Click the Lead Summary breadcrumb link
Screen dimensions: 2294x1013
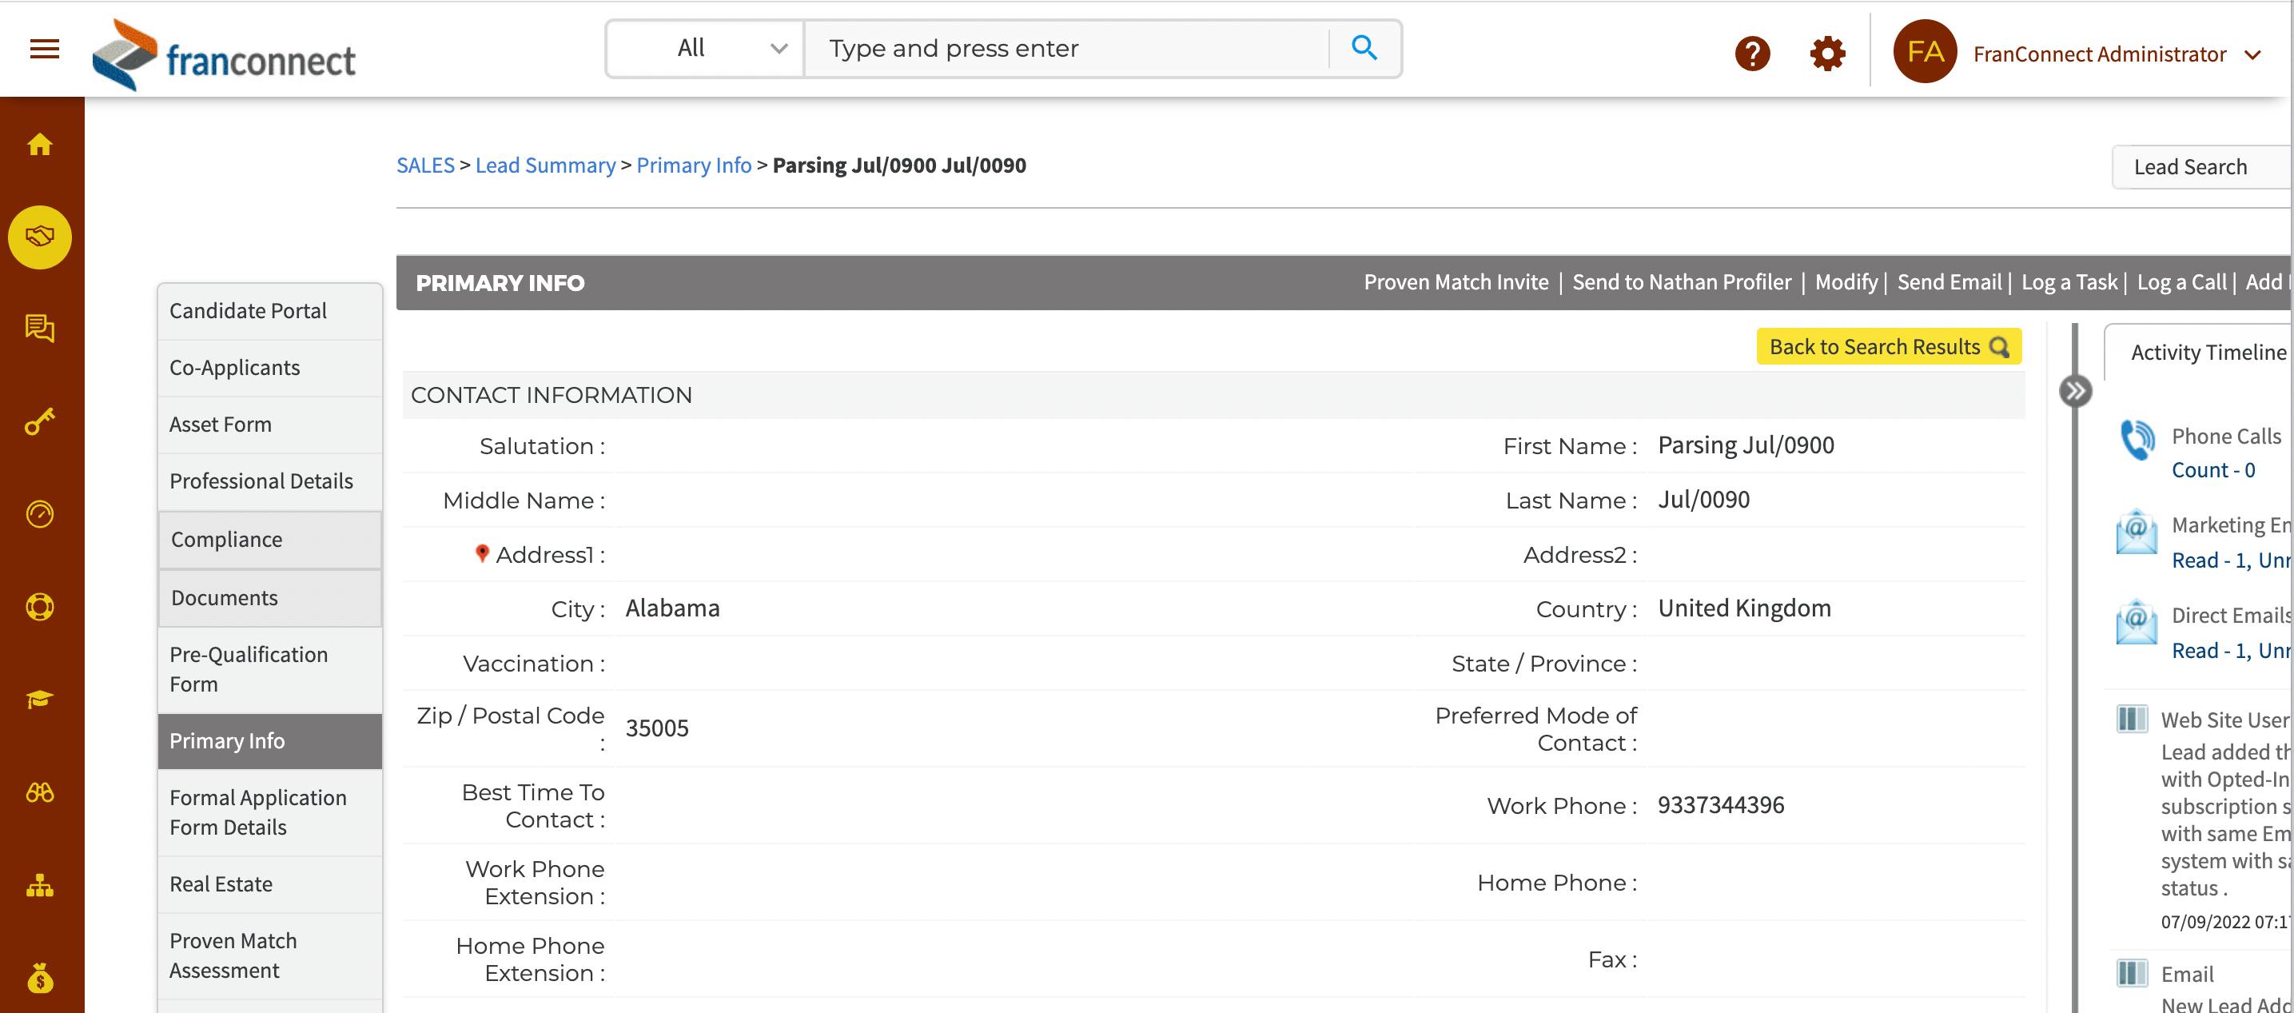coord(545,166)
